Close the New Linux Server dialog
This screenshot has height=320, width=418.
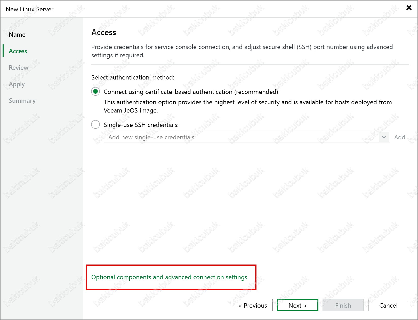coord(409,8)
